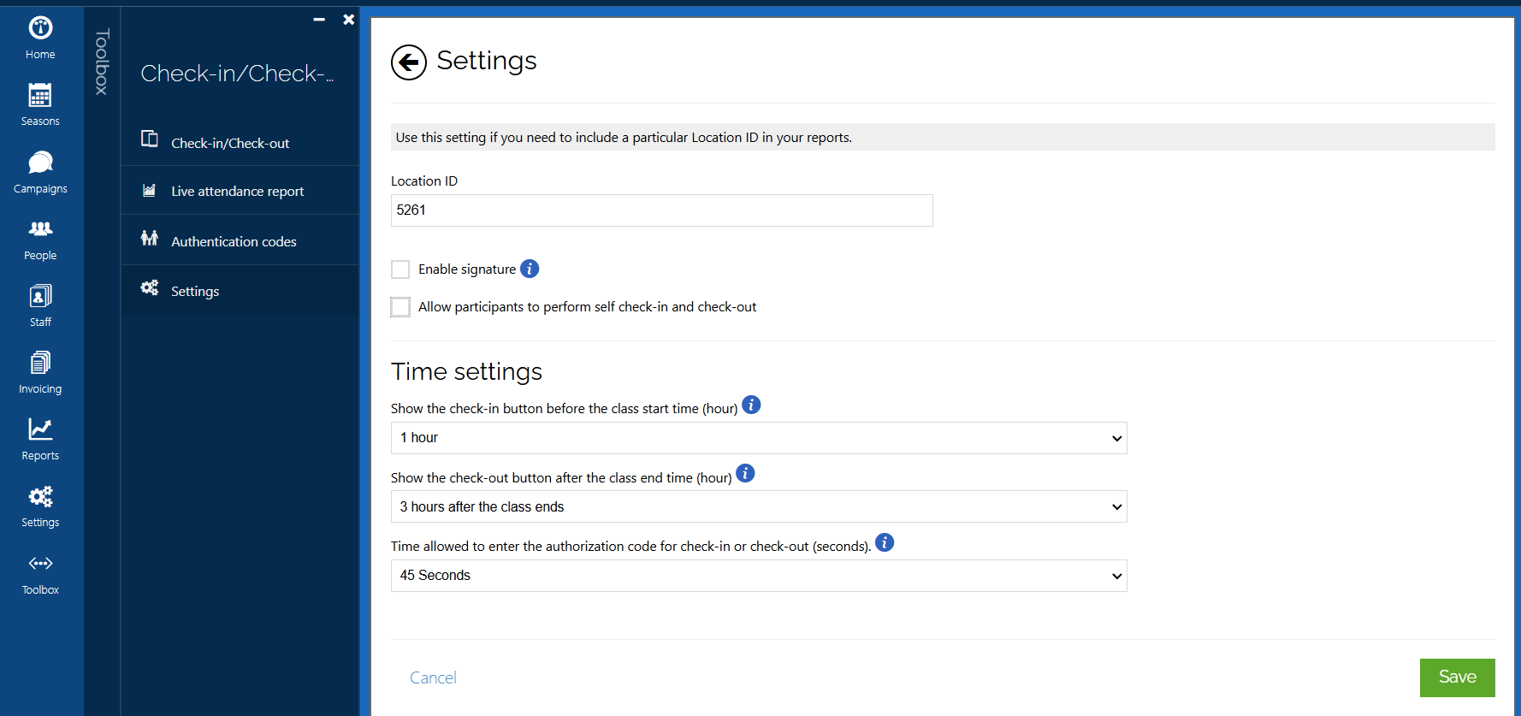The image size is (1521, 716).
Task: Open Authentication codes menu item
Action: point(234,242)
